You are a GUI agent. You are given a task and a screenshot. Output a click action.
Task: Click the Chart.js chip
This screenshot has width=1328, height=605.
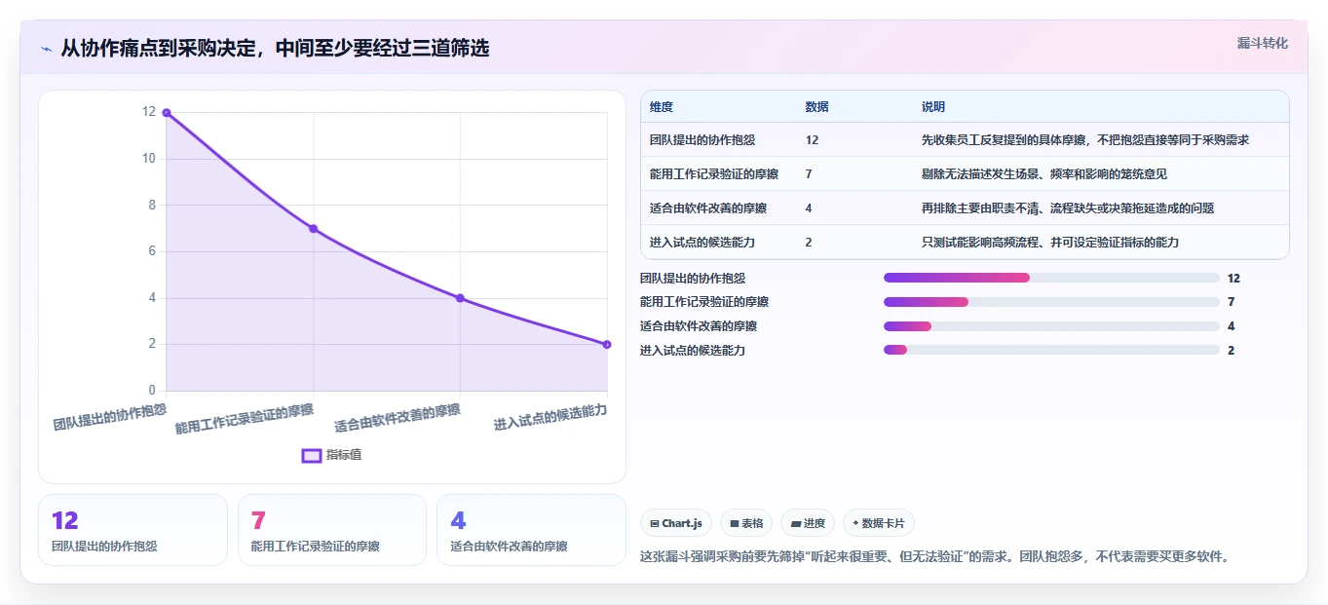tap(676, 523)
